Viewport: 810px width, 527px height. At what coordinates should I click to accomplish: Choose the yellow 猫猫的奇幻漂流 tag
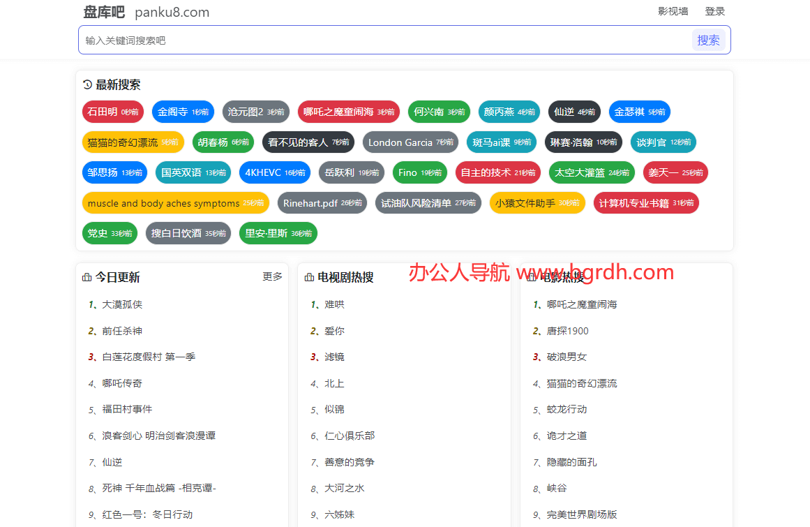pyautogui.click(x=133, y=142)
